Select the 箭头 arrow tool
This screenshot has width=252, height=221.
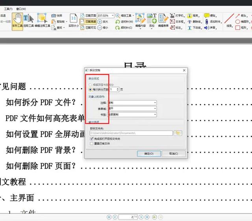pos(241,16)
